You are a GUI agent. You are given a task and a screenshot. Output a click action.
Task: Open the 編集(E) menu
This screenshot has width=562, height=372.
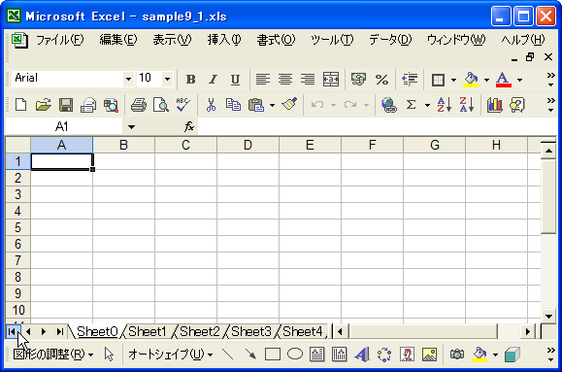point(118,40)
